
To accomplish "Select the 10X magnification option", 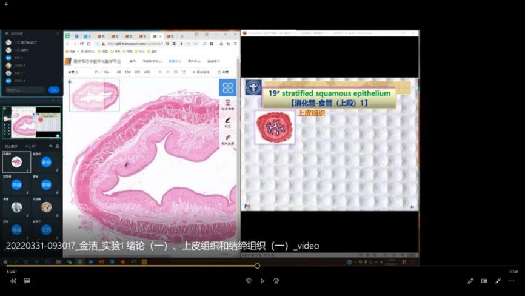I will point(128,72).
